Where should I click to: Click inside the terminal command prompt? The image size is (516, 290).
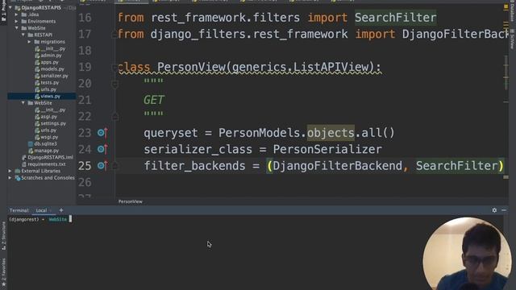point(70,219)
